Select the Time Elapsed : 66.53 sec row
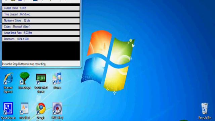215x121 pixels. tap(41, 14)
